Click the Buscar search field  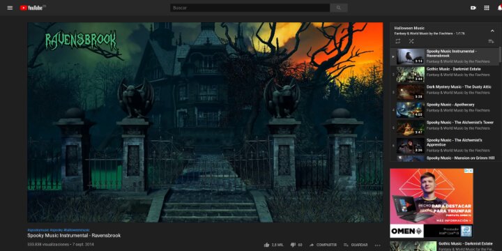pos(250,8)
